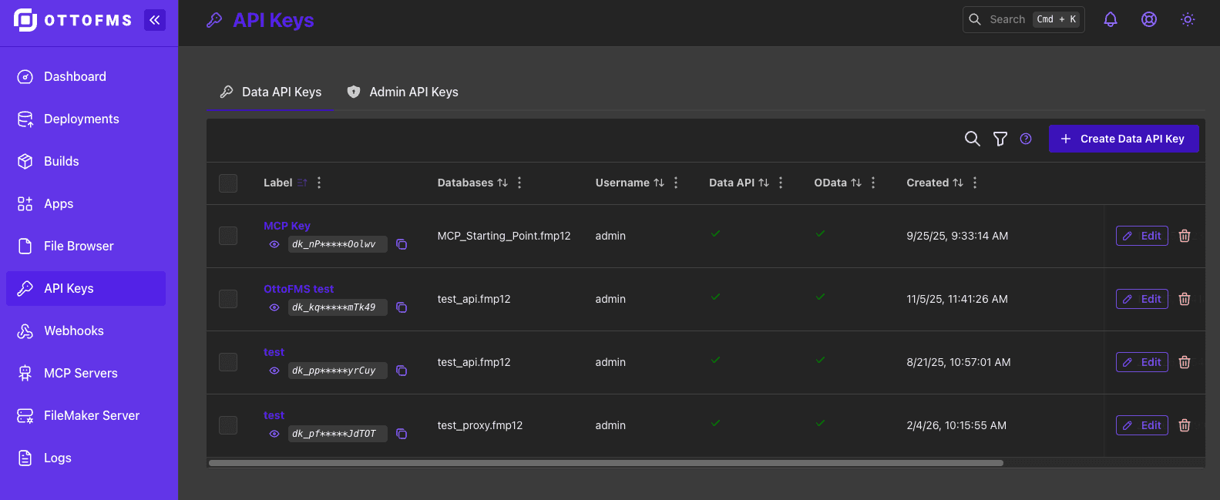Click the table help question mark icon
1220x500 pixels.
1026,139
